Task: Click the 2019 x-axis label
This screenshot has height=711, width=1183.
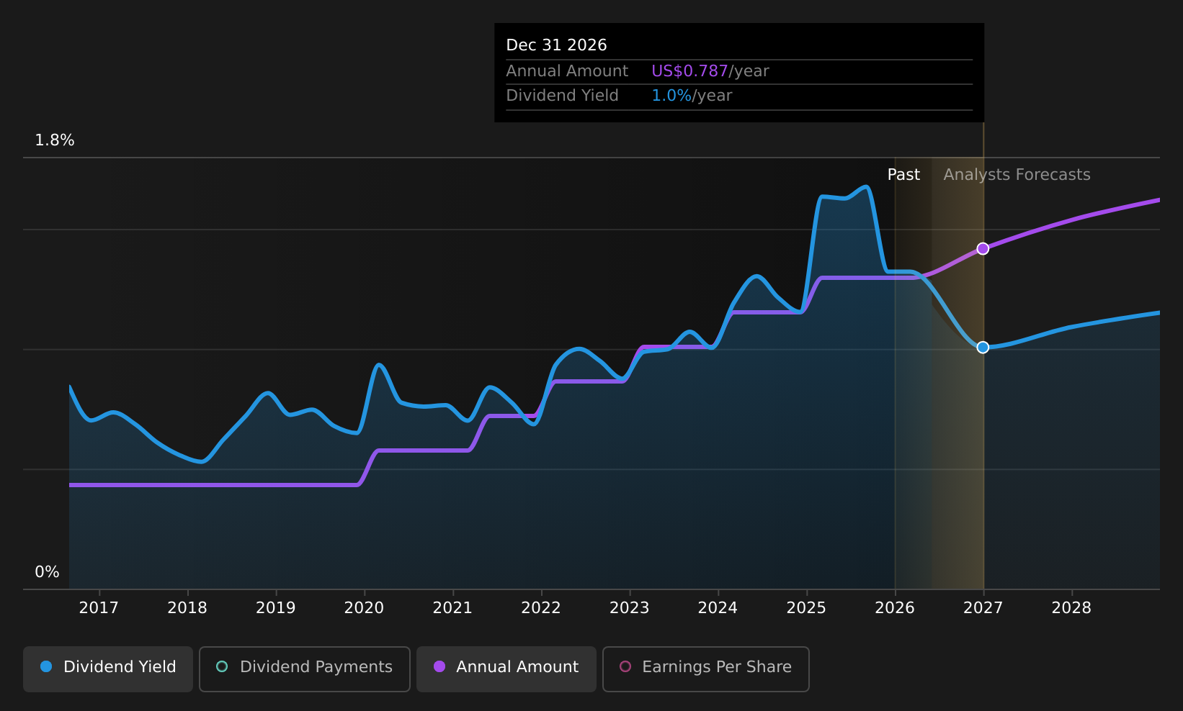Action: click(276, 608)
